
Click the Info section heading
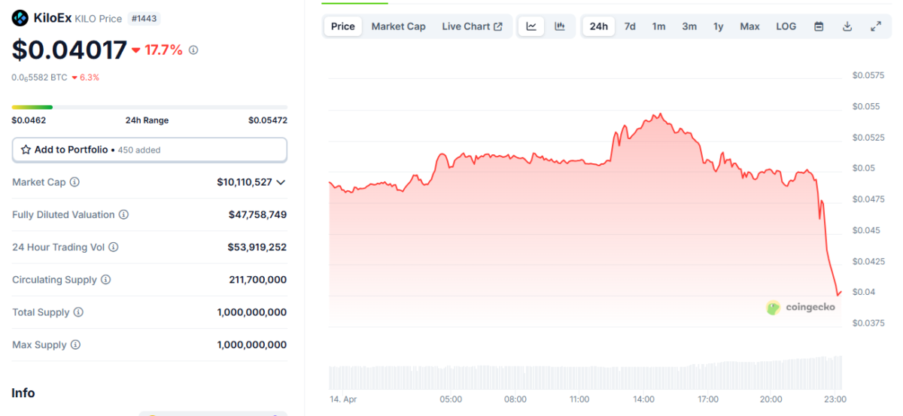pyautogui.click(x=23, y=393)
